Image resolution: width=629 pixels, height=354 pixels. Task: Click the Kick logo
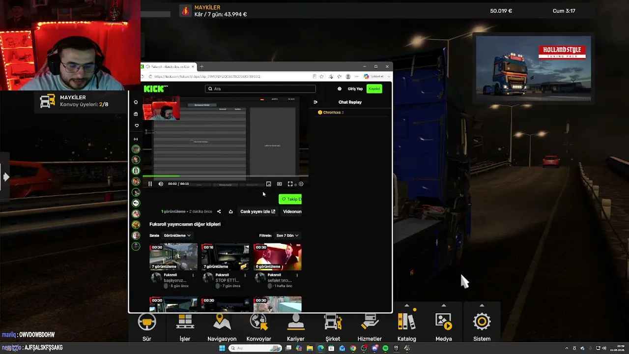click(x=155, y=89)
